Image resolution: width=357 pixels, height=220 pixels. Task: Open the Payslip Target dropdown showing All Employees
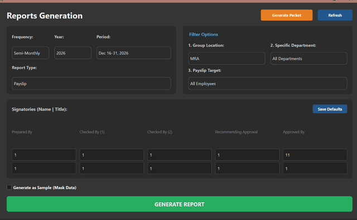(x=268, y=84)
